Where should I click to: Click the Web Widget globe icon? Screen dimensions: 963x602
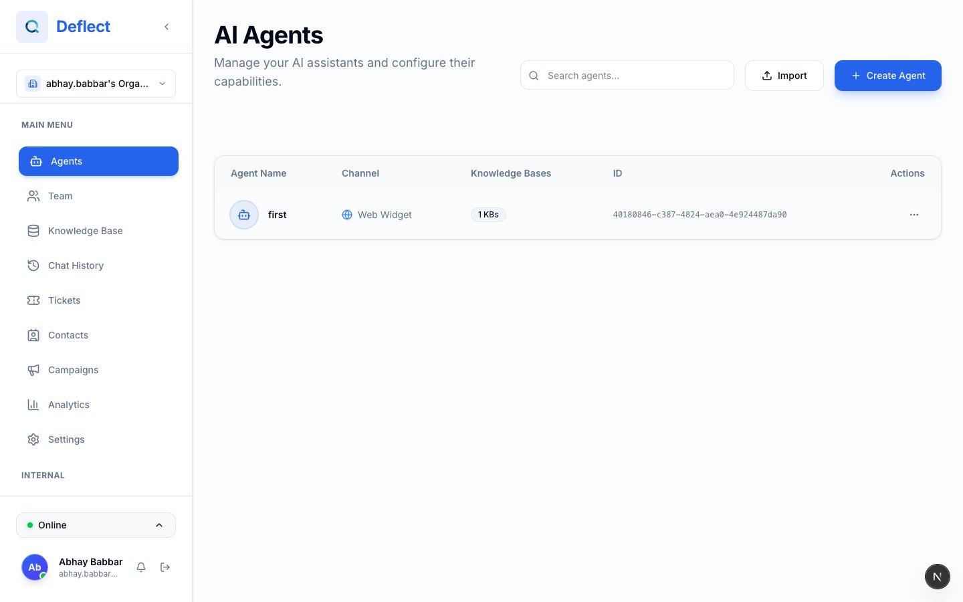tap(347, 215)
